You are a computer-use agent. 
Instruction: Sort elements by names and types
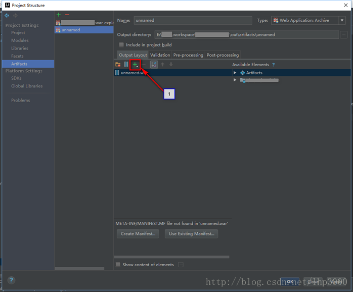(154, 65)
